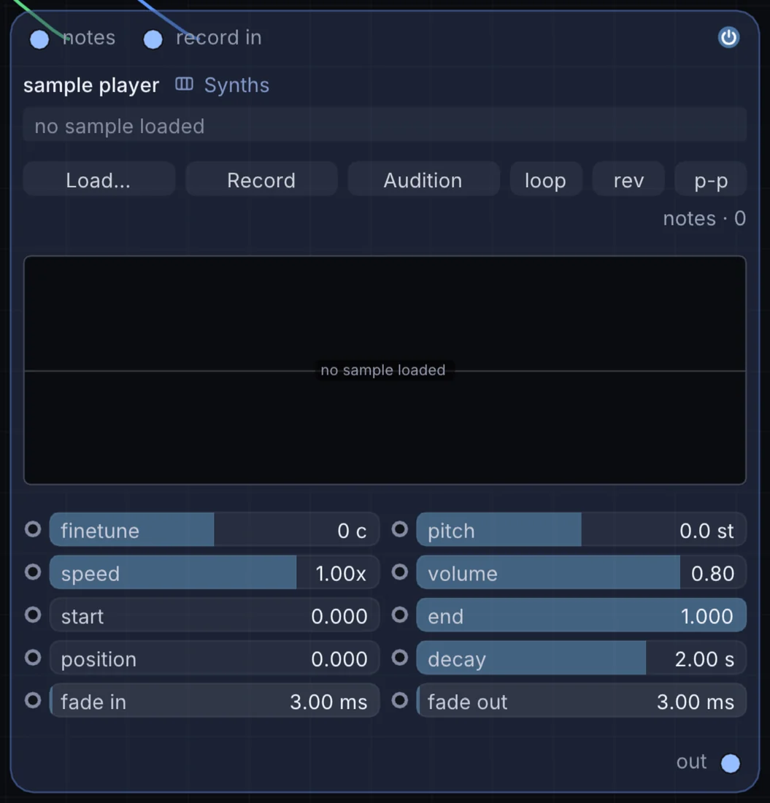Click the 'sample player' module title

click(91, 85)
